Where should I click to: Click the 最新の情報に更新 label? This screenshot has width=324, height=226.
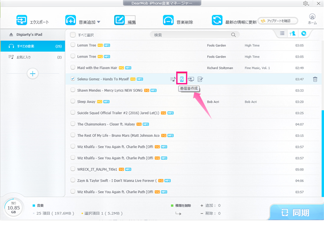(x=241, y=22)
